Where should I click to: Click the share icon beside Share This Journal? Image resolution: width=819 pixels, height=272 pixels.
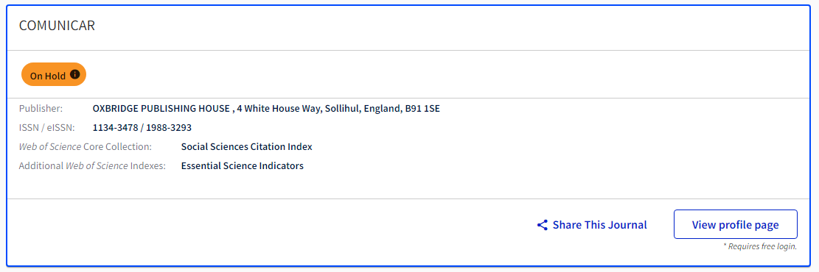(x=542, y=225)
